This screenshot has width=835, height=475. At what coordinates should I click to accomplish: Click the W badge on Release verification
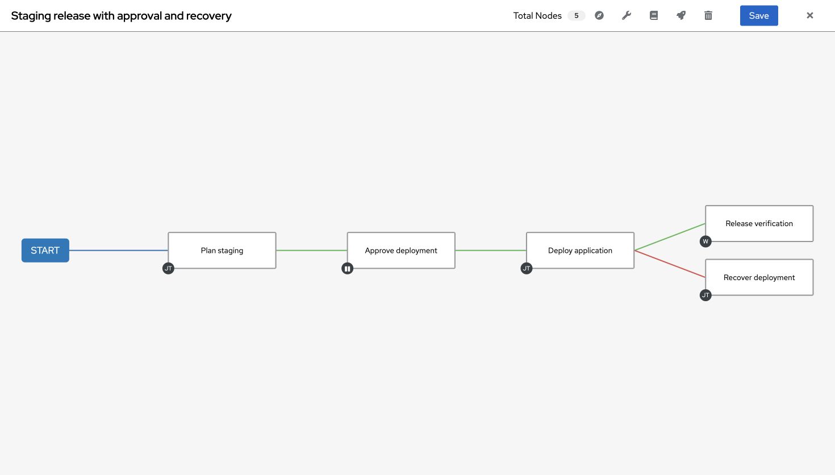click(705, 241)
